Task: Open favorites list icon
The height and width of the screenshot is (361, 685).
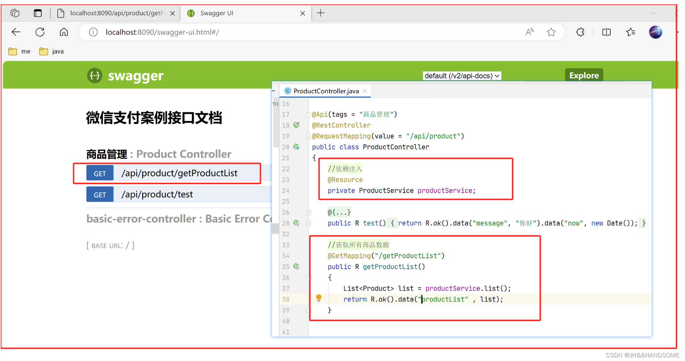Action: point(631,32)
